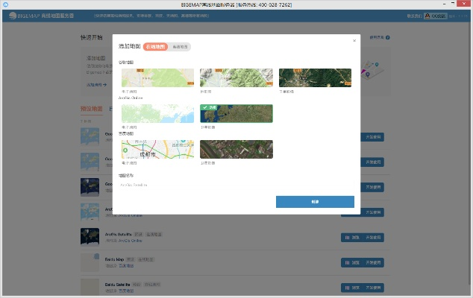This screenshot has width=473, height=298.
Task: Switch to the 离线地图 pill option
Action: point(180,47)
